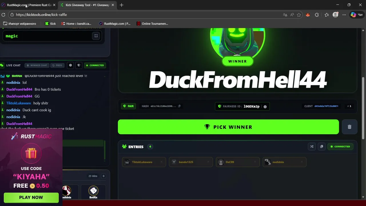Click the Winner badge under the avatar
The width and height of the screenshot is (366, 206).
point(238,61)
